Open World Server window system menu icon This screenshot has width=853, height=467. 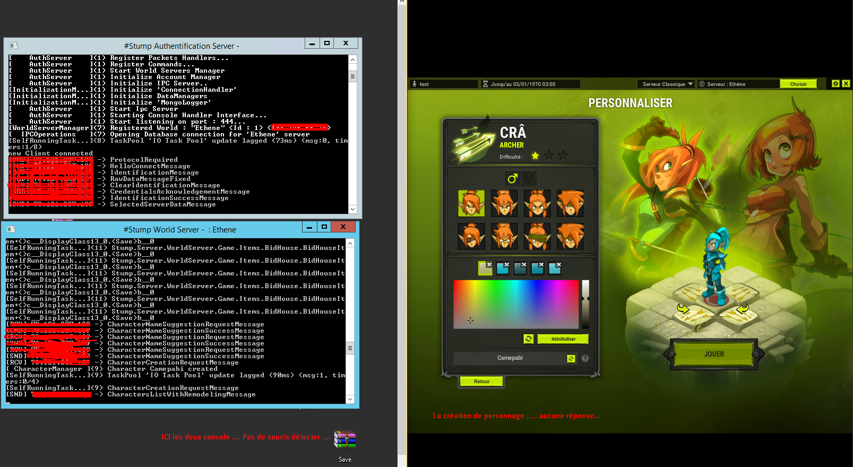click(x=11, y=229)
